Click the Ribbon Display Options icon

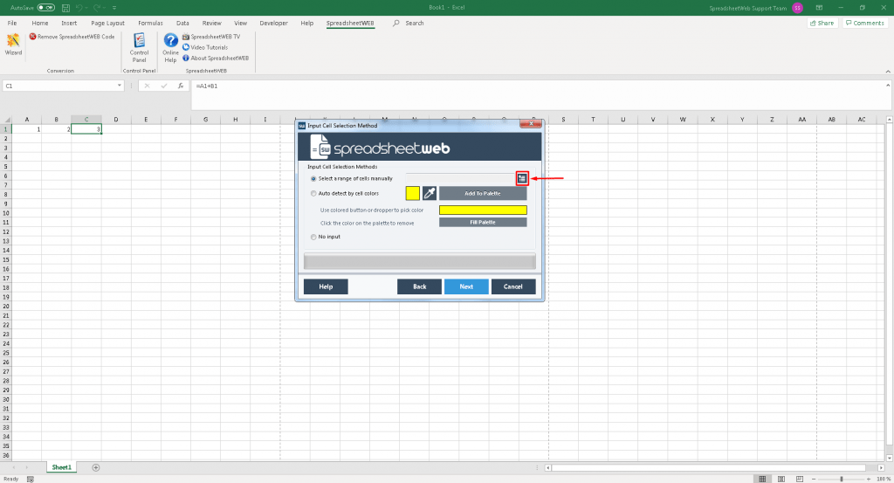[x=819, y=8]
